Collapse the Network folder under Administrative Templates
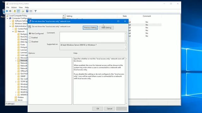Image resolution: width=202 pixels, height=113 pixels. coord(13,31)
